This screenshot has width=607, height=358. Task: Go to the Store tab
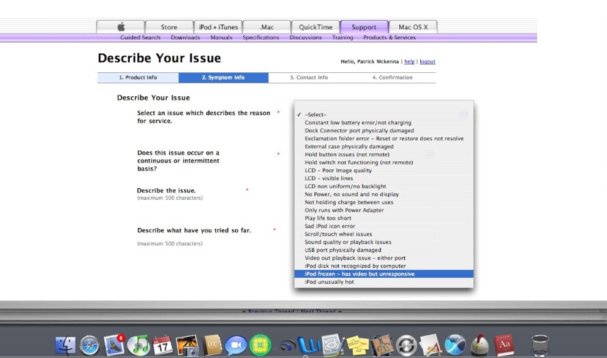coord(169,27)
